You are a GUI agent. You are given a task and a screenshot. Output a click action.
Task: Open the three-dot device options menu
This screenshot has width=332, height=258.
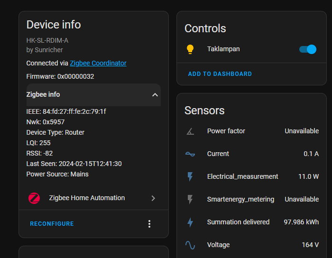149,224
